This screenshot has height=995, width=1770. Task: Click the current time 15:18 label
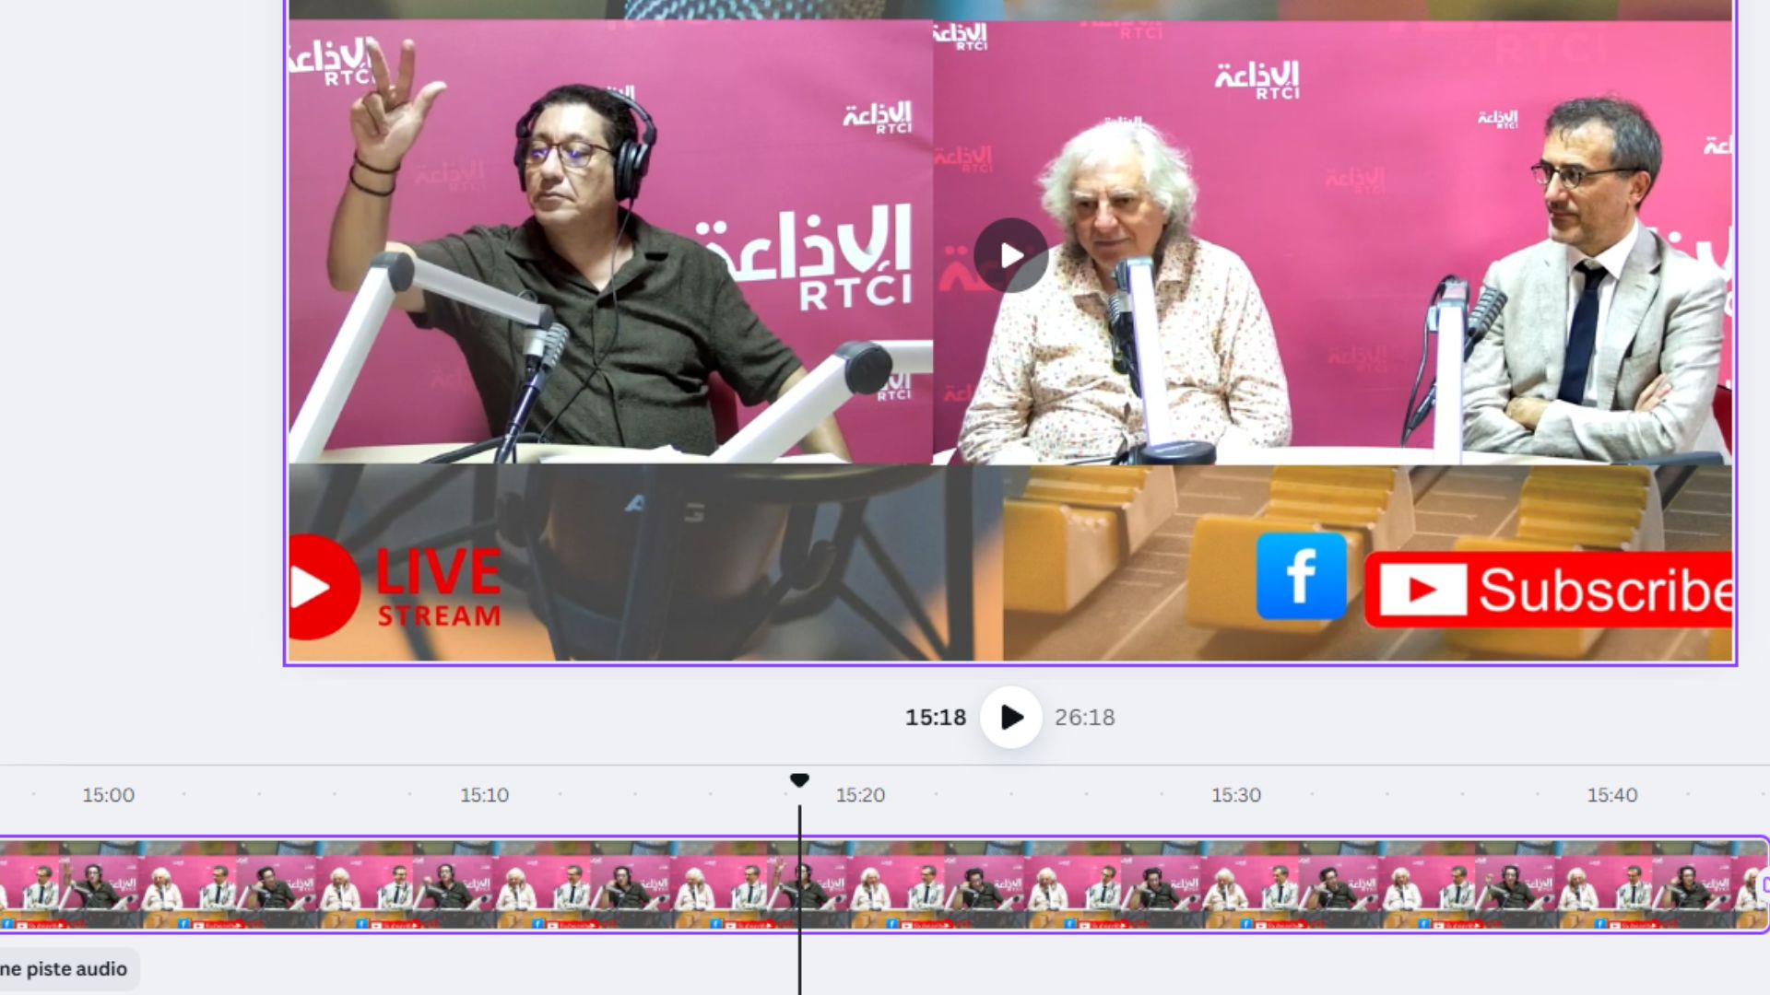(935, 718)
